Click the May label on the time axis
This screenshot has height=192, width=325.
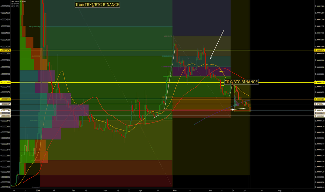pyautogui.click(x=175, y=190)
